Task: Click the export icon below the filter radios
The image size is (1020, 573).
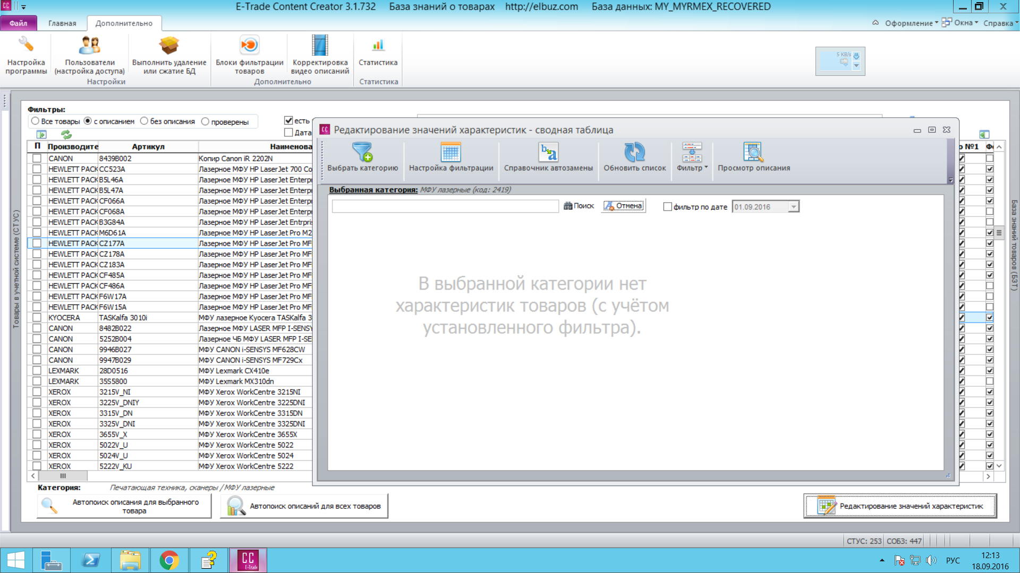Action: coord(41,135)
